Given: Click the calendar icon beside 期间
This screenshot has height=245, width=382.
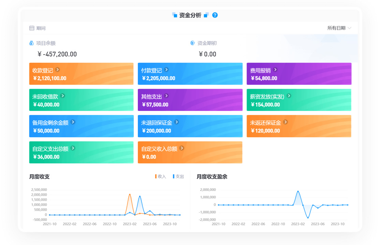Looking at the screenshot, I should [x=32, y=28].
